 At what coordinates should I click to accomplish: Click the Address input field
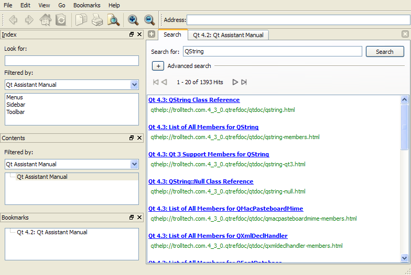click(x=298, y=20)
